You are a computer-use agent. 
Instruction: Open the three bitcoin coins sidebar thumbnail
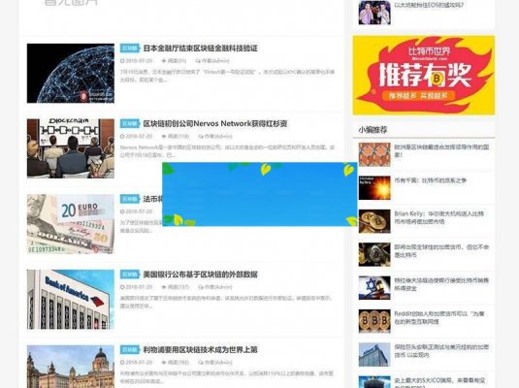pos(374,321)
